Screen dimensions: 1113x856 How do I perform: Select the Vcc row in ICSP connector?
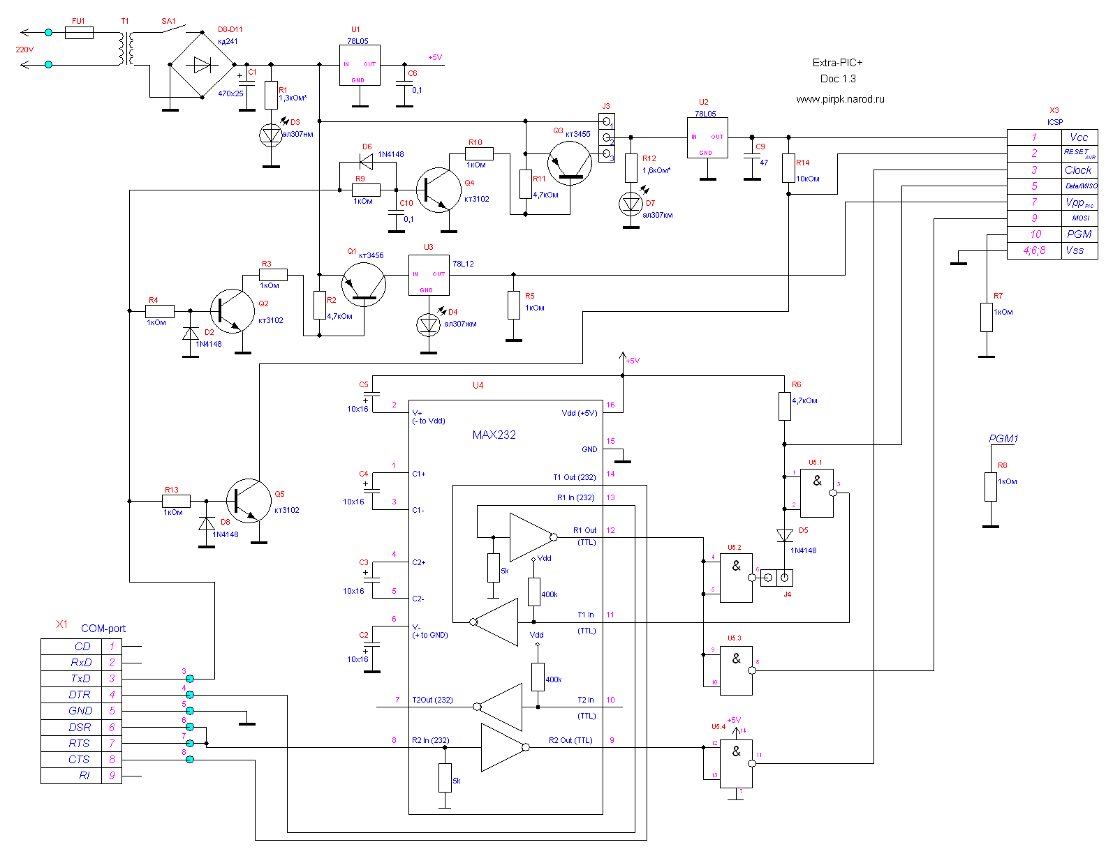coord(1052,137)
